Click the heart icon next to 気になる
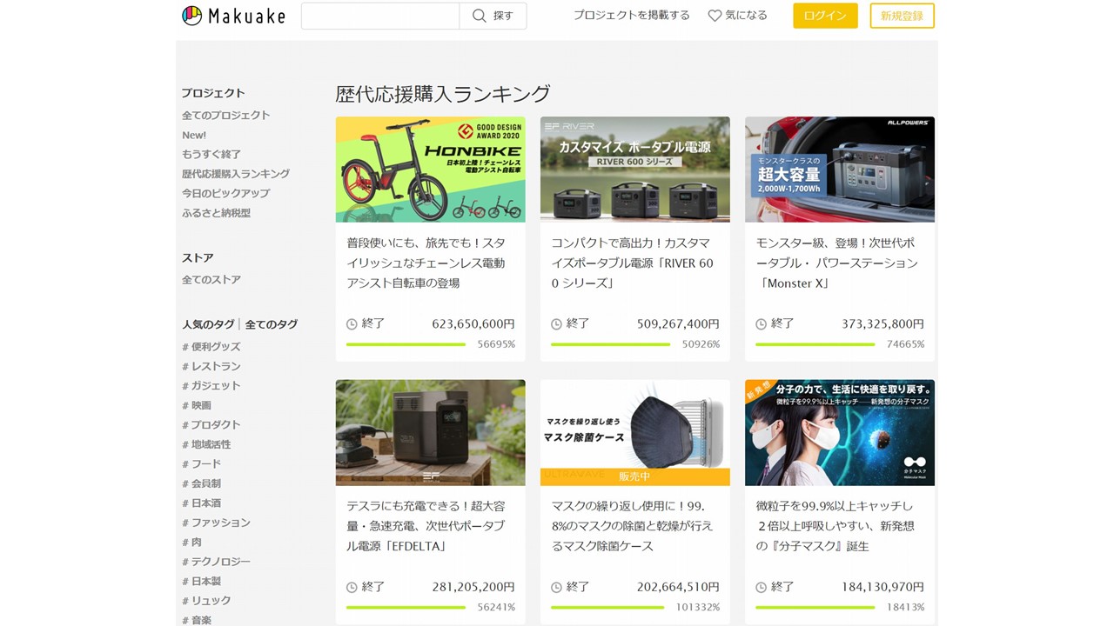The width and height of the screenshot is (1114, 626). pos(715,16)
